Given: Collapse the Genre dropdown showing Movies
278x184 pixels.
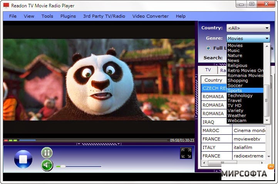Looking at the screenshot, I should click(248, 38).
